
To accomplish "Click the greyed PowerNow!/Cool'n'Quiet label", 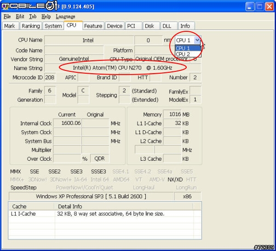I will point(85,187).
